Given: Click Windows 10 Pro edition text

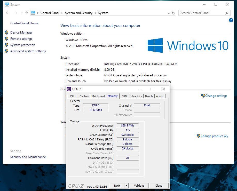Looking at the screenshot, I should coord(76,40).
